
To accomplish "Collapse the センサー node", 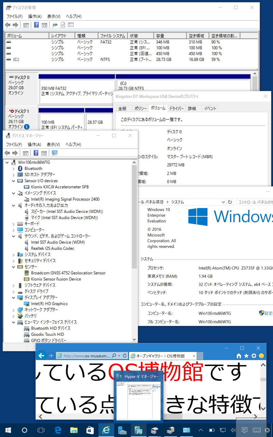I will (14, 267).
